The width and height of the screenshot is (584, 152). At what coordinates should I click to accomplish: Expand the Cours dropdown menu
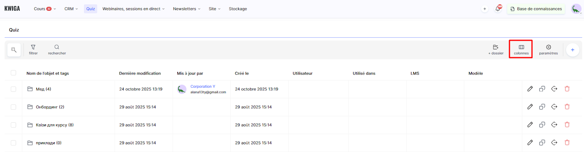coord(45,9)
